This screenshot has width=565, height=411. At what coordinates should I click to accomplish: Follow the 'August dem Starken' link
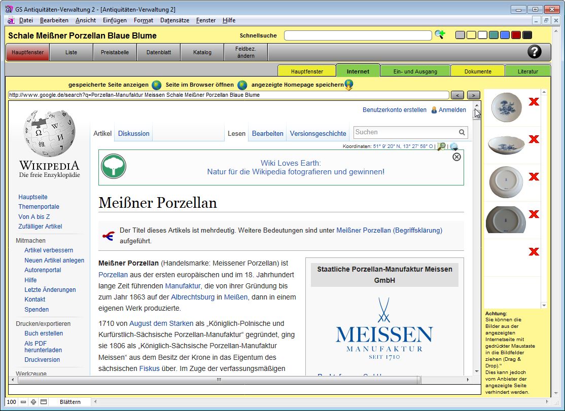coord(161,323)
